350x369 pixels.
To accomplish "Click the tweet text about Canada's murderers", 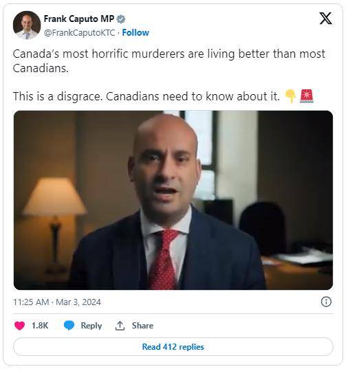I will [x=169, y=61].
